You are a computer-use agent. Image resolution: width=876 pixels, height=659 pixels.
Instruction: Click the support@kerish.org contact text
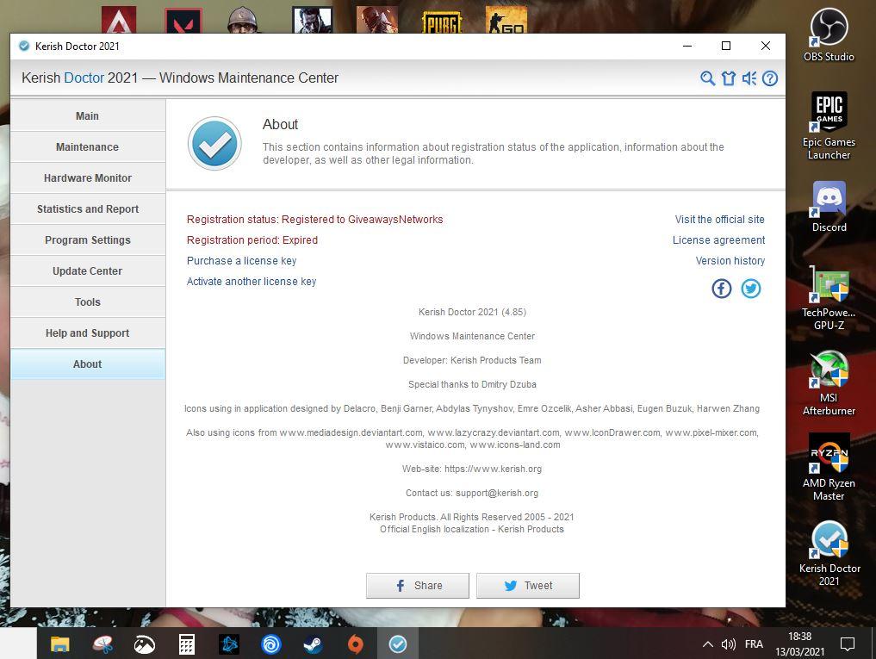pyautogui.click(x=497, y=493)
